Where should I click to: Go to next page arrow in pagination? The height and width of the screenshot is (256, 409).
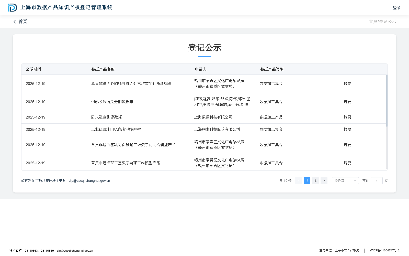324,180
